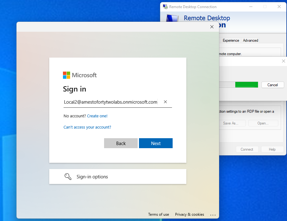Switch to the Experience tab
287x221 pixels.
click(231, 40)
